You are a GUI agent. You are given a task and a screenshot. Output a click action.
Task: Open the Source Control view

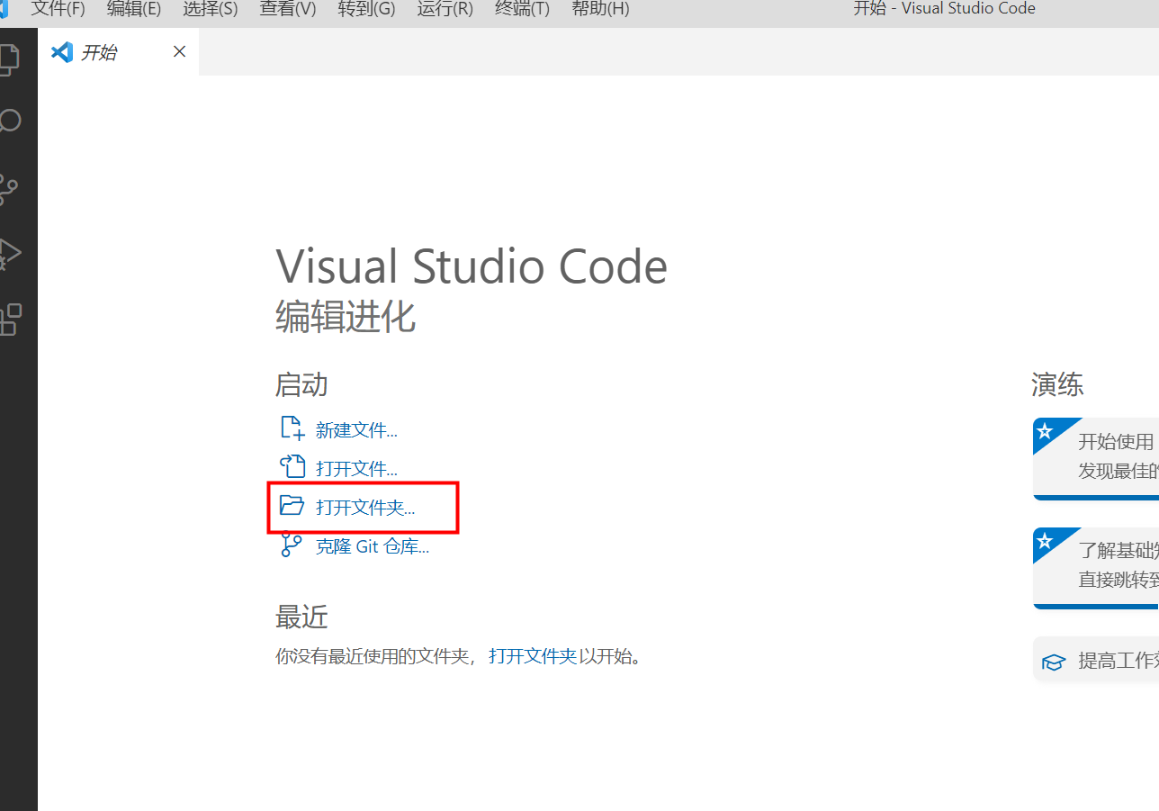tap(8, 188)
